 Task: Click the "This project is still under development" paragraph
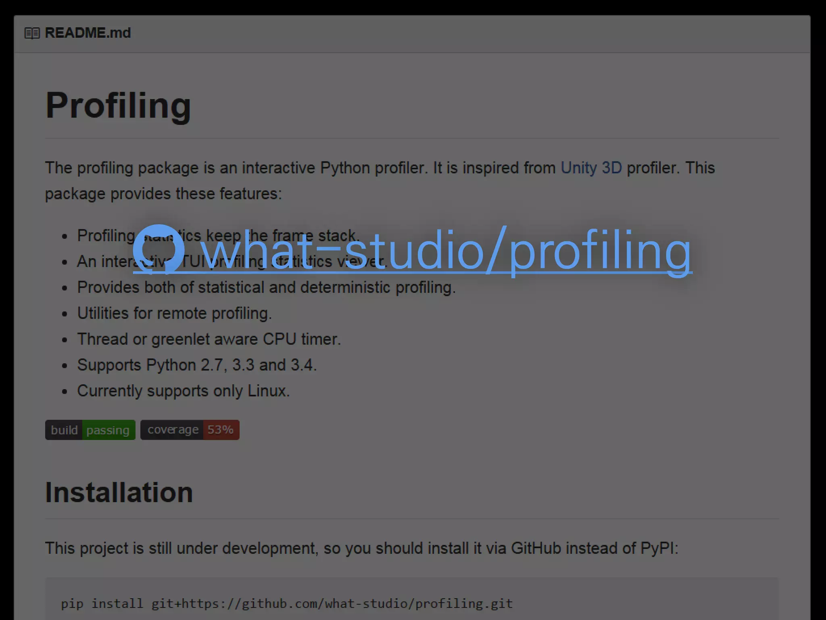point(362,549)
